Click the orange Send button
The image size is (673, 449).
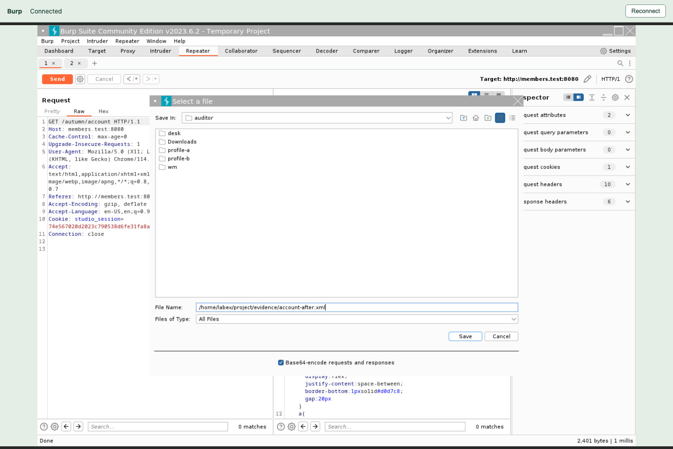click(57, 79)
